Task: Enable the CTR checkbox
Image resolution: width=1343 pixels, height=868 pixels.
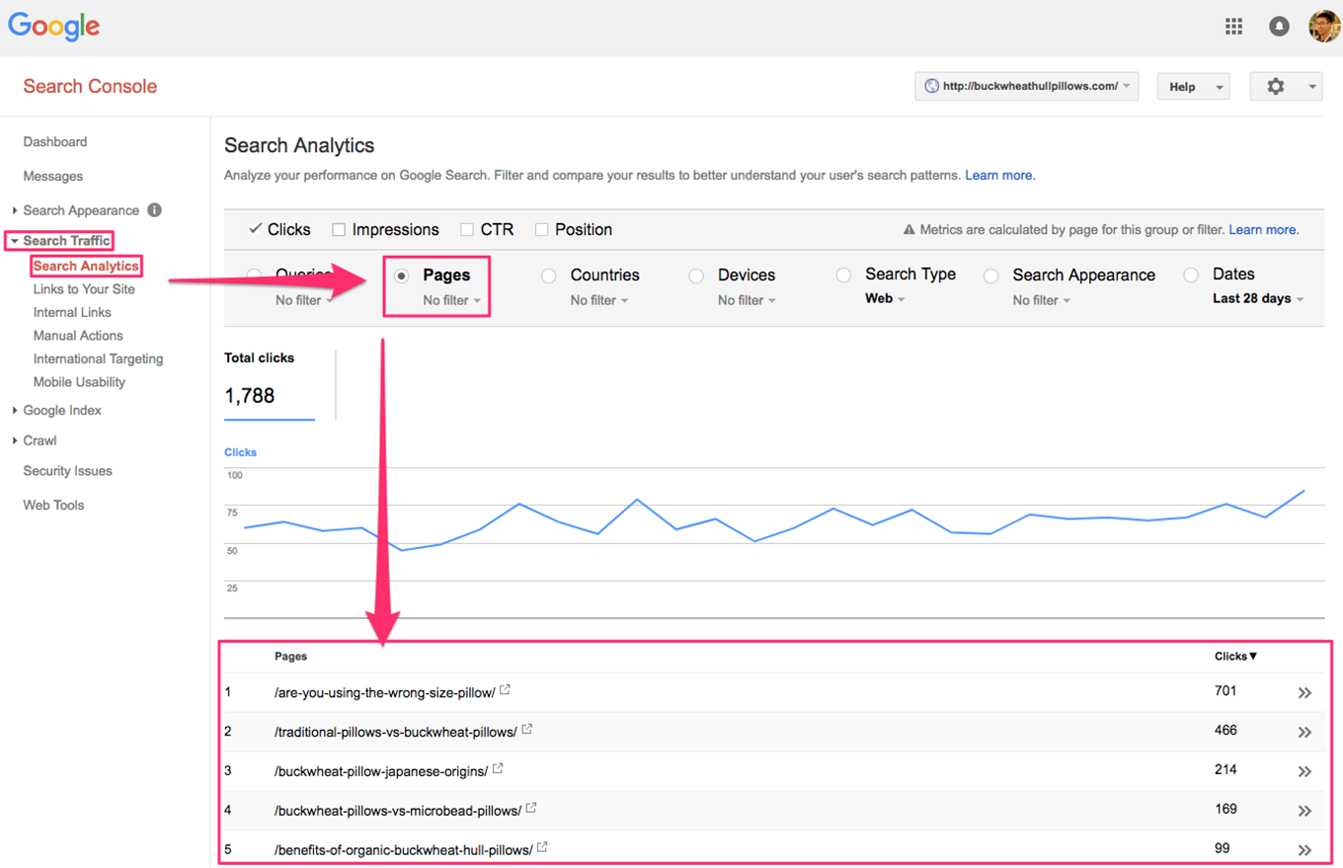Action: click(467, 230)
